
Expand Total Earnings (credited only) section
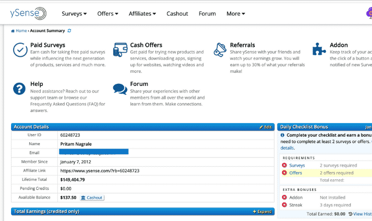coord(262,211)
